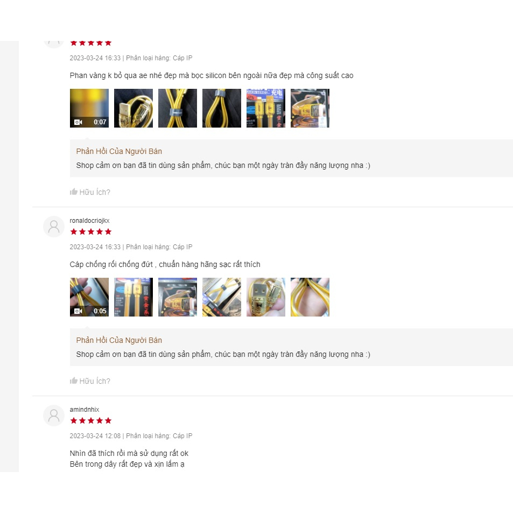Play the 0:07 review video thumbnail
Viewport: 513px width, 513px height.
point(89,108)
